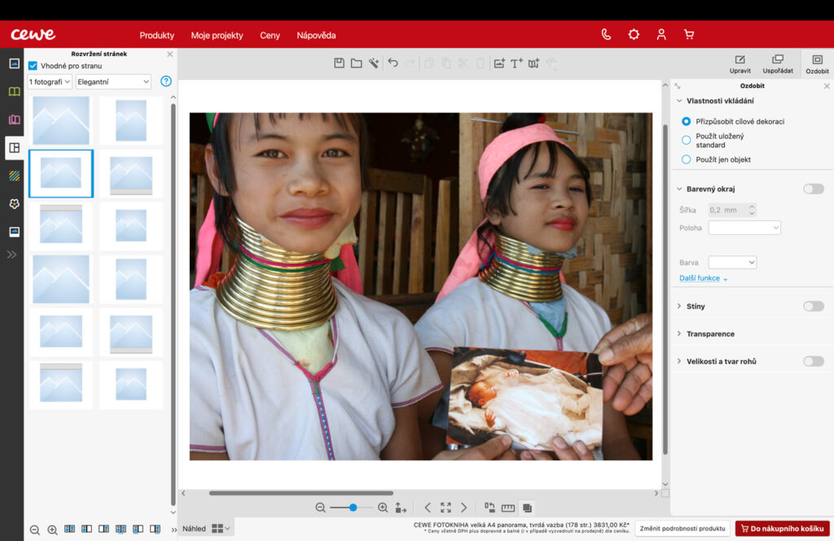Image resolution: width=834 pixels, height=541 pixels.
Task: Open the Moje projekty menu
Action: 217,35
